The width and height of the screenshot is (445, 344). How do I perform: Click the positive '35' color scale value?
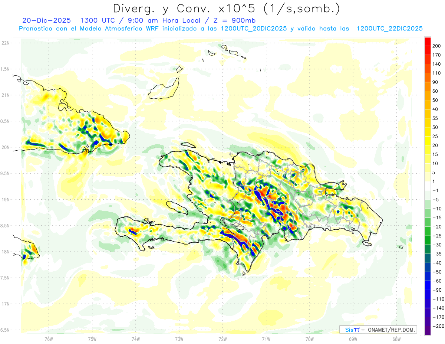pos(436,118)
